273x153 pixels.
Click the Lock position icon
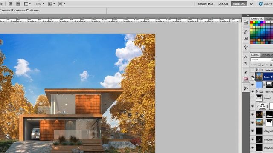(x=267, y=65)
